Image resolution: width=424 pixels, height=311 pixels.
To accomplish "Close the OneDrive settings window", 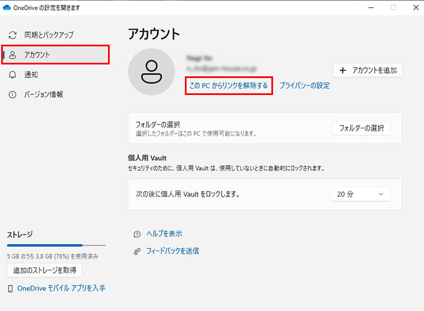I will pos(413,7).
